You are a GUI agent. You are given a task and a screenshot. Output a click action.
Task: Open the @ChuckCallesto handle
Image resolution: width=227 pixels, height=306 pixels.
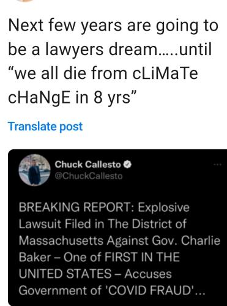pos(89,176)
